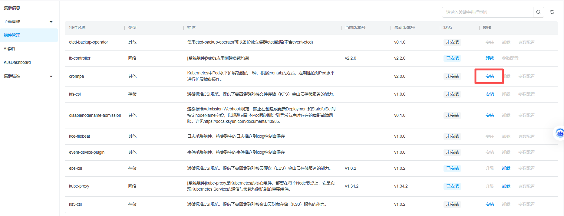Click 集群运维 sidebar label
Viewport: 564px width, 216px height.
pyautogui.click(x=12, y=76)
